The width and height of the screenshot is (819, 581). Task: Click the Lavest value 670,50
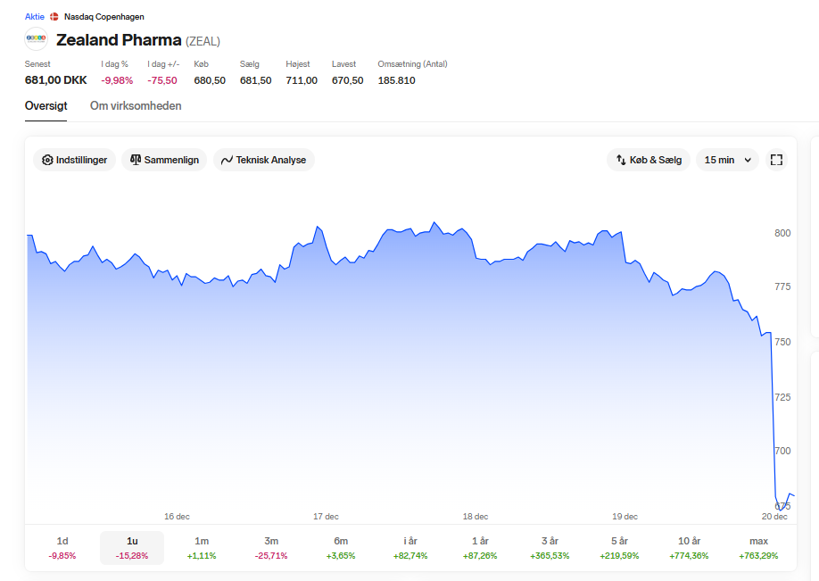[347, 80]
